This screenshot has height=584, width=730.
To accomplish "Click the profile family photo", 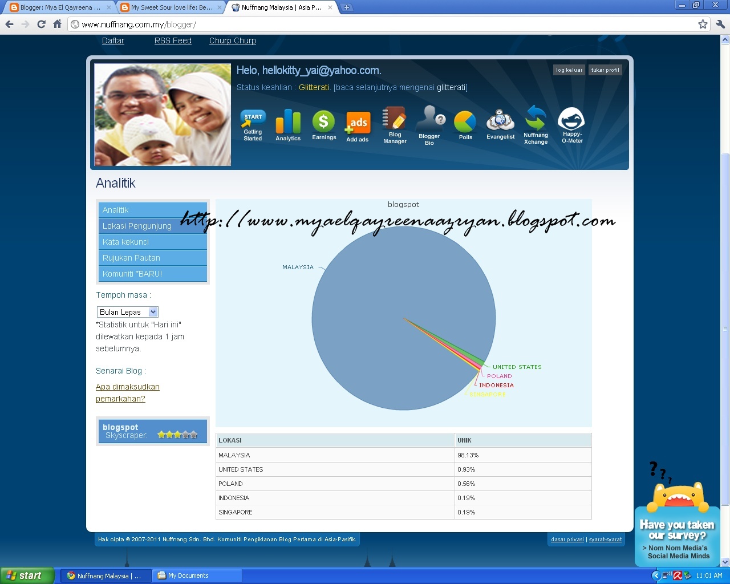I will [x=163, y=115].
